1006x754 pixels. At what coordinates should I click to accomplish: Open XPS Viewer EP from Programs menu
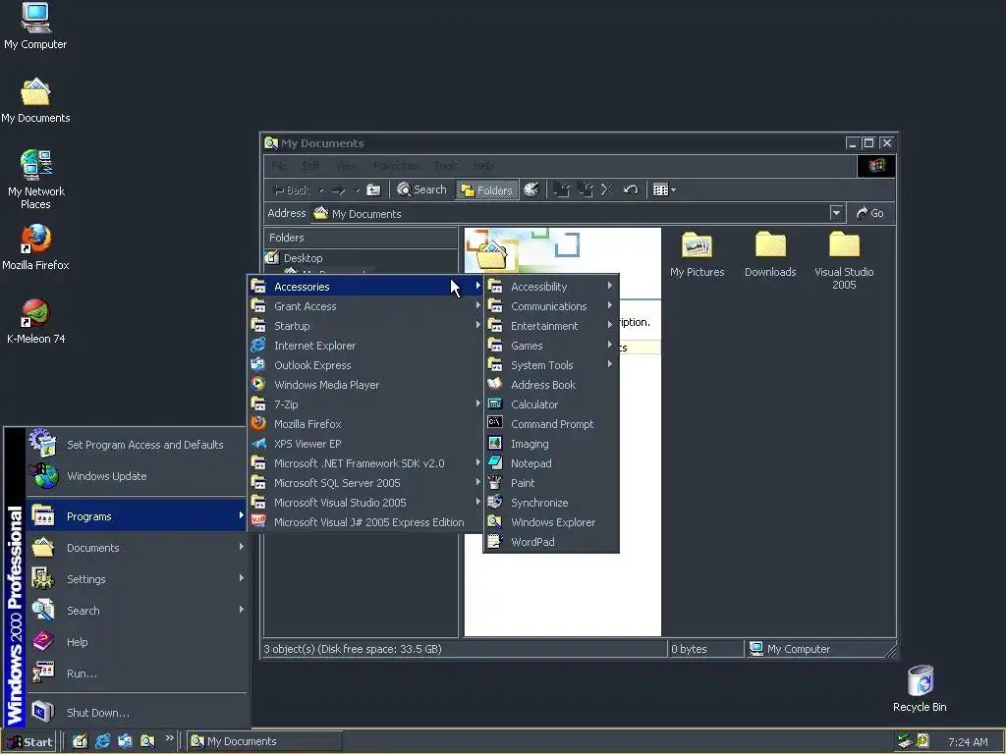tap(365, 444)
